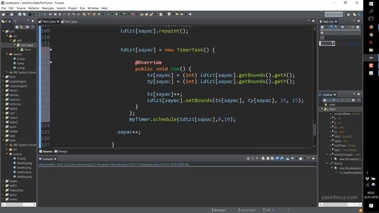The height and width of the screenshot is (213, 379).
Task: Click Collapse All in Package Explorer
Action: coord(17,27)
